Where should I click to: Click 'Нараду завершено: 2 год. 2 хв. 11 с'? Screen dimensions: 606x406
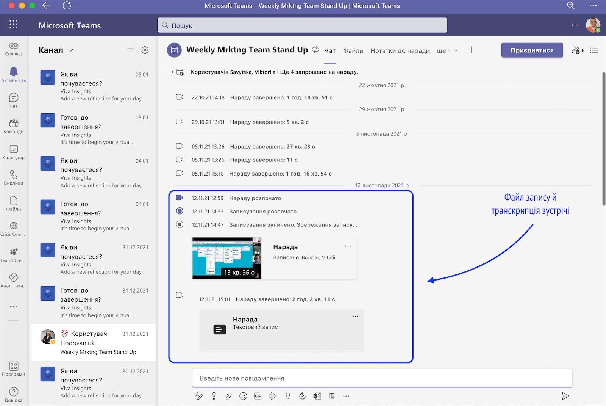pos(285,299)
